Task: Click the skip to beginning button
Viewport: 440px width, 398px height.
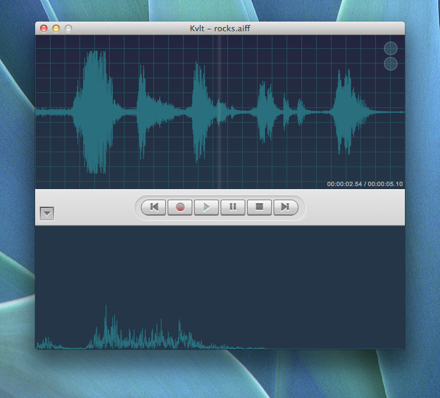Action: [153, 207]
